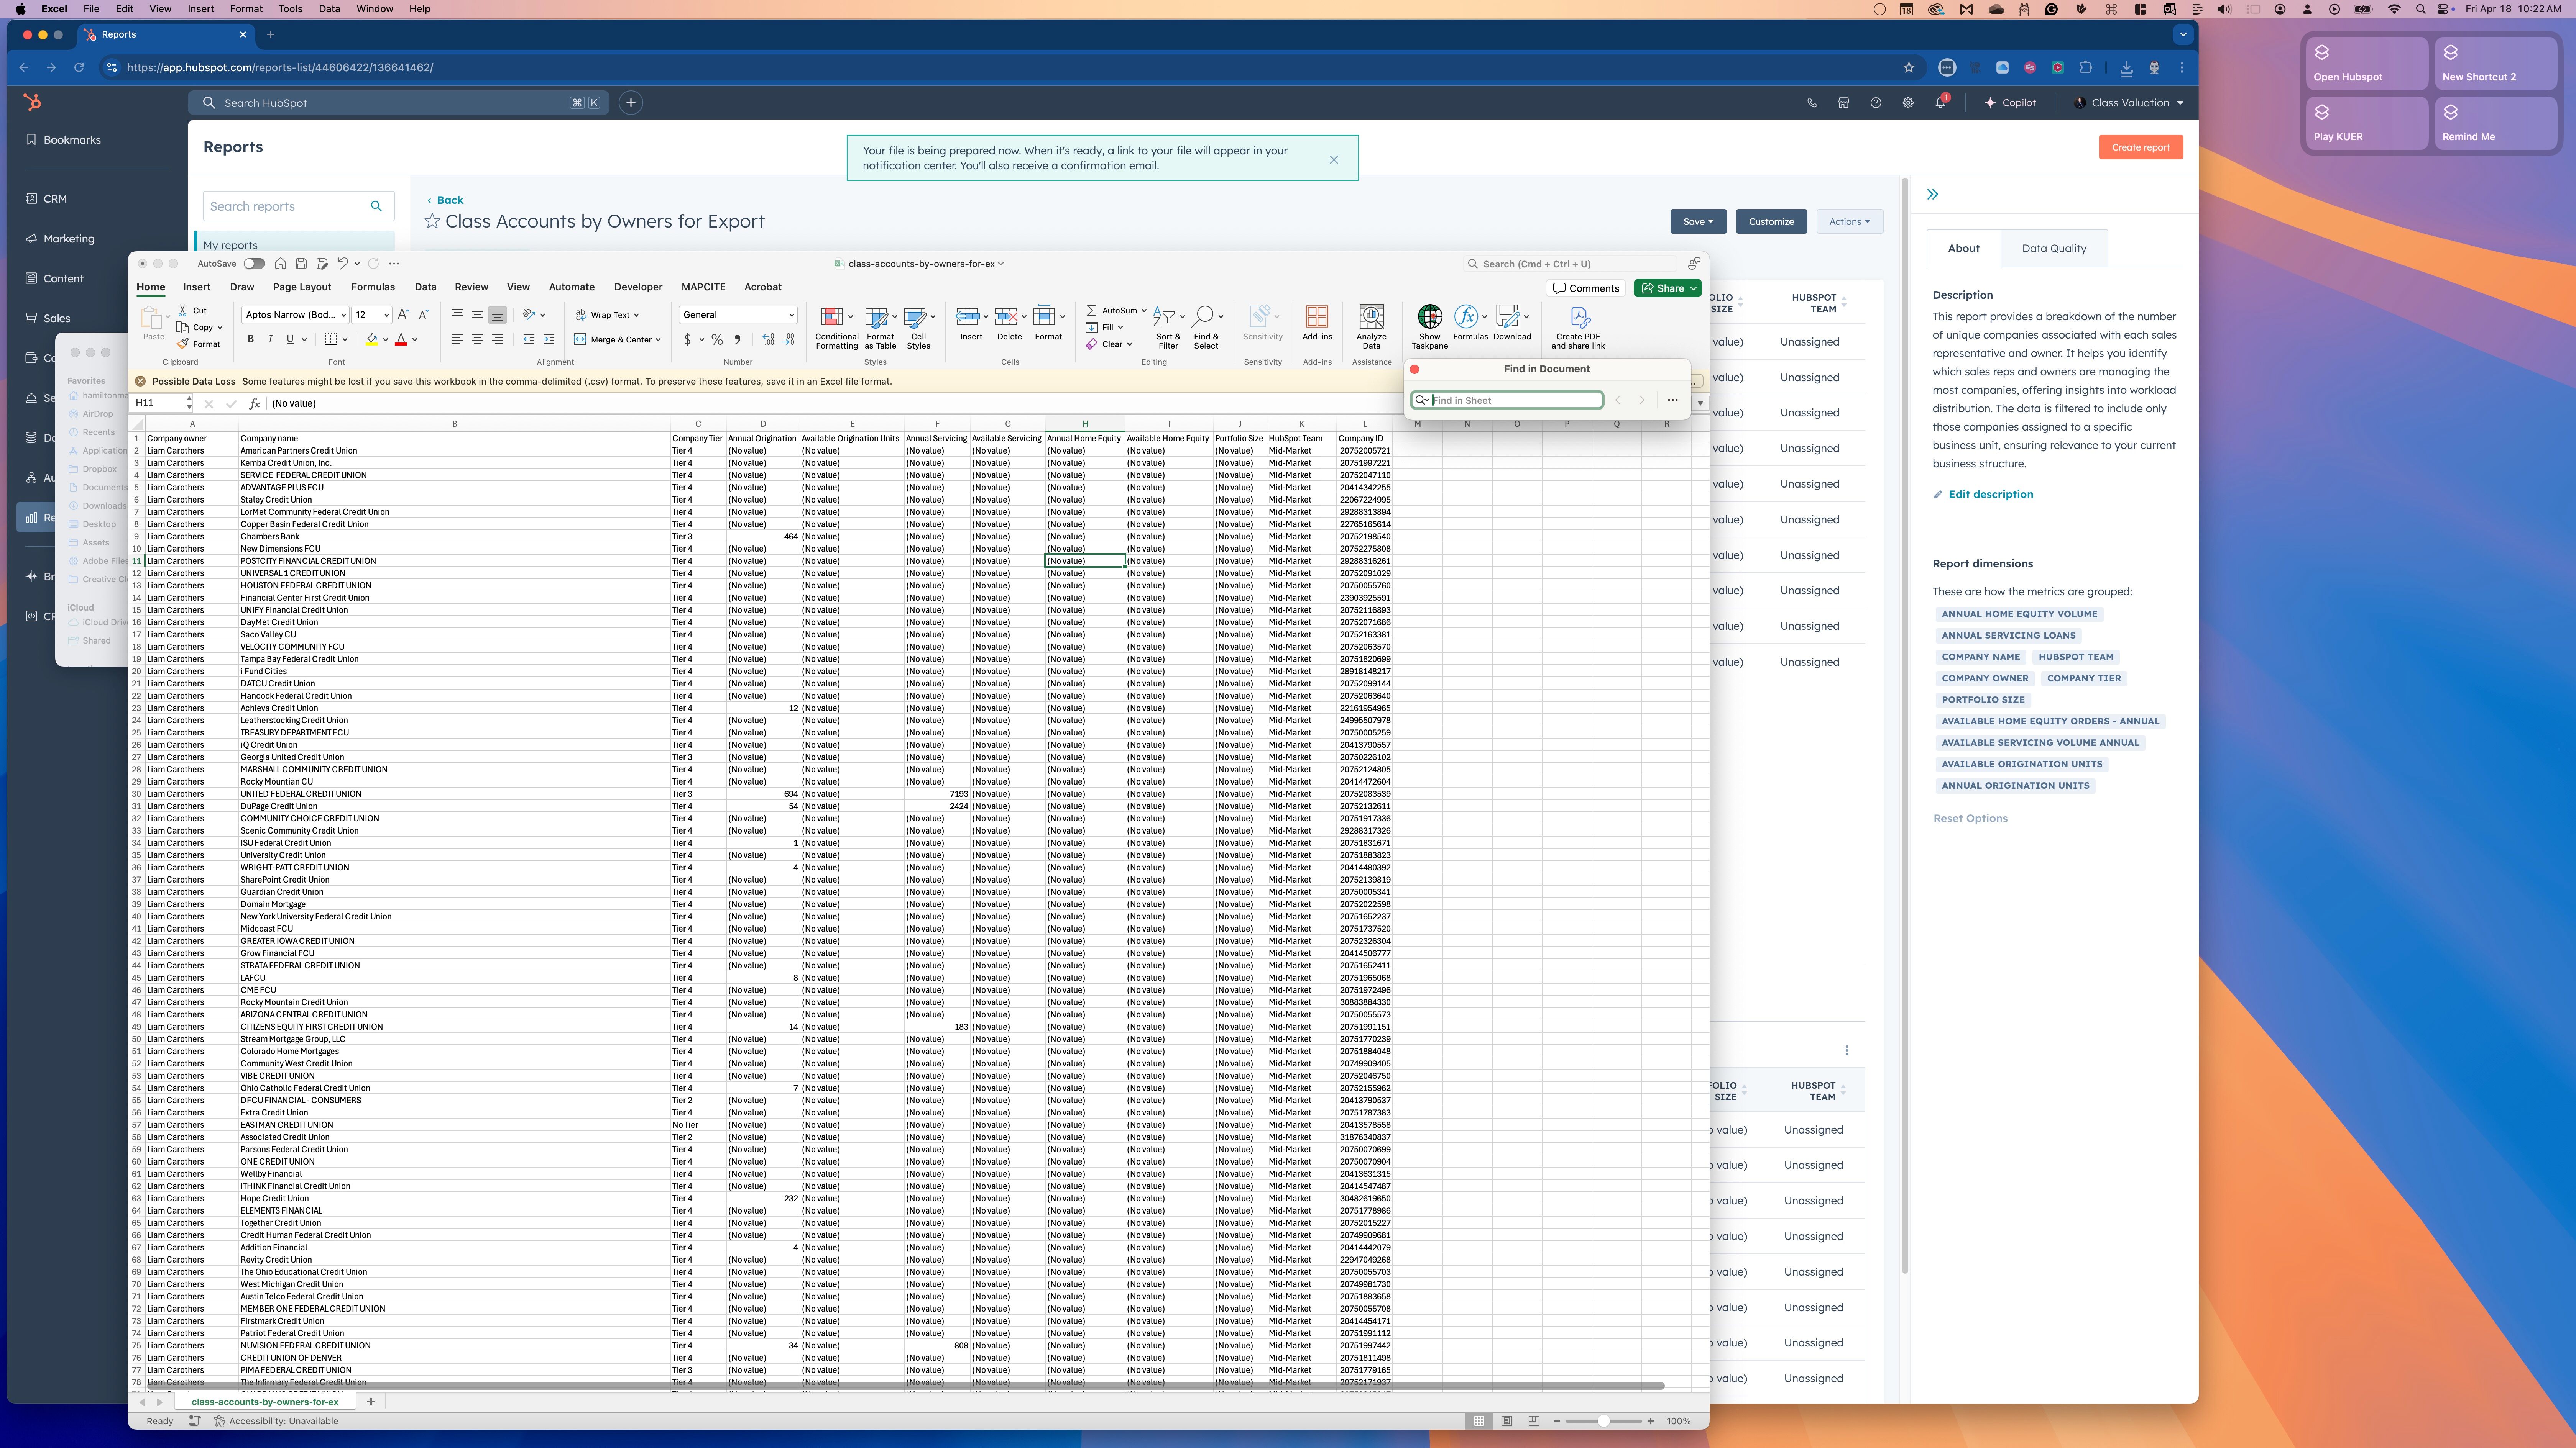The height and width of the screenshot is (1448, 2576).
Task: Click the HubSpot notifications bell icon
Action: click(x=1940, y=103)
